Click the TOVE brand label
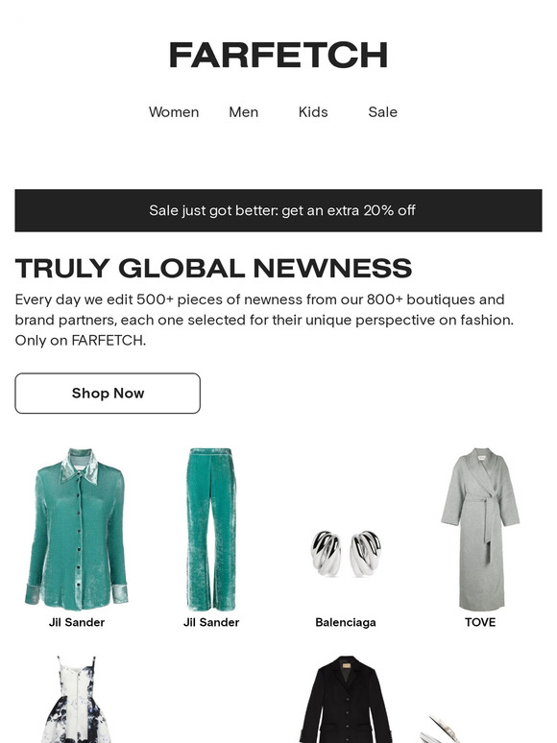557x743 pixels. click(x=480, y=622)
